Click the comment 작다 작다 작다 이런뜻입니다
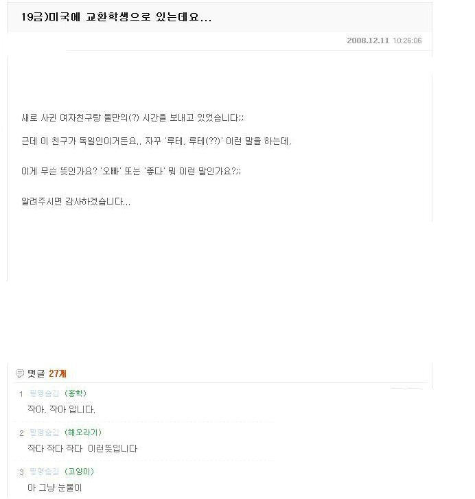 coord(82,448)
